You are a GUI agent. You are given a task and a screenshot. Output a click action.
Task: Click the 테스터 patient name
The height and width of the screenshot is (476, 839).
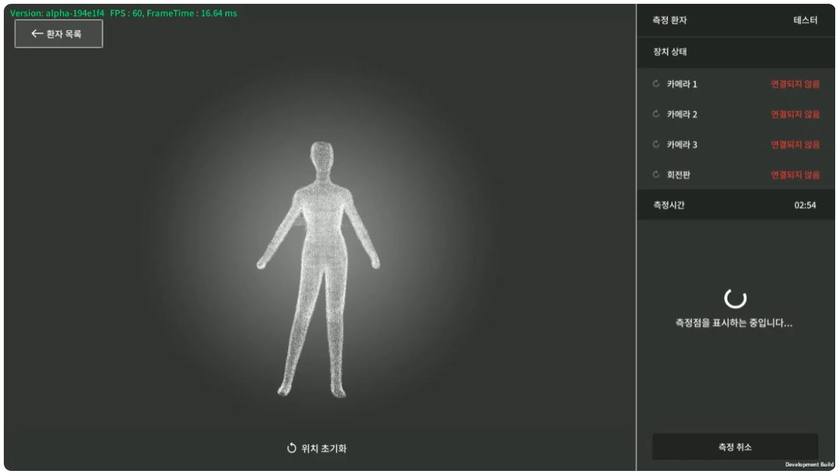coord(805,20)
